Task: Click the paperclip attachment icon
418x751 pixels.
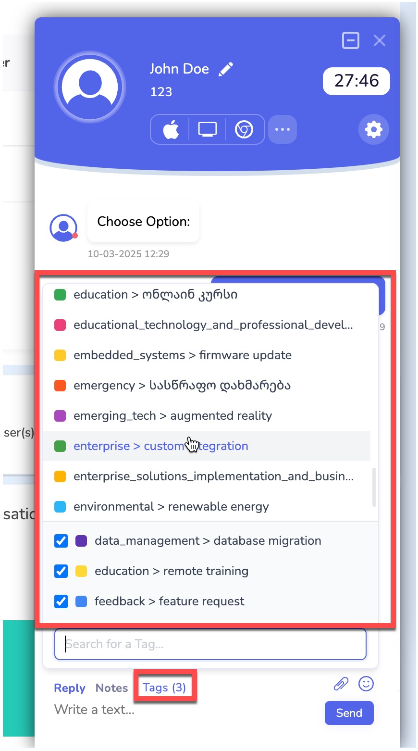Action: pos(341,684)
